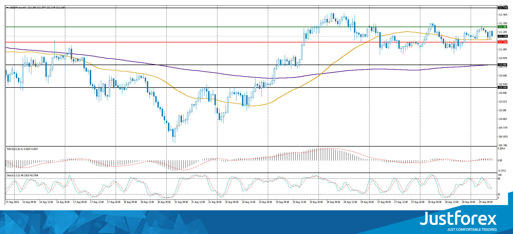The width and height of the screenshot is (513, 234).
Task: Click the 16 Aug 12:00 time label
Action: (x=46, y=202)
